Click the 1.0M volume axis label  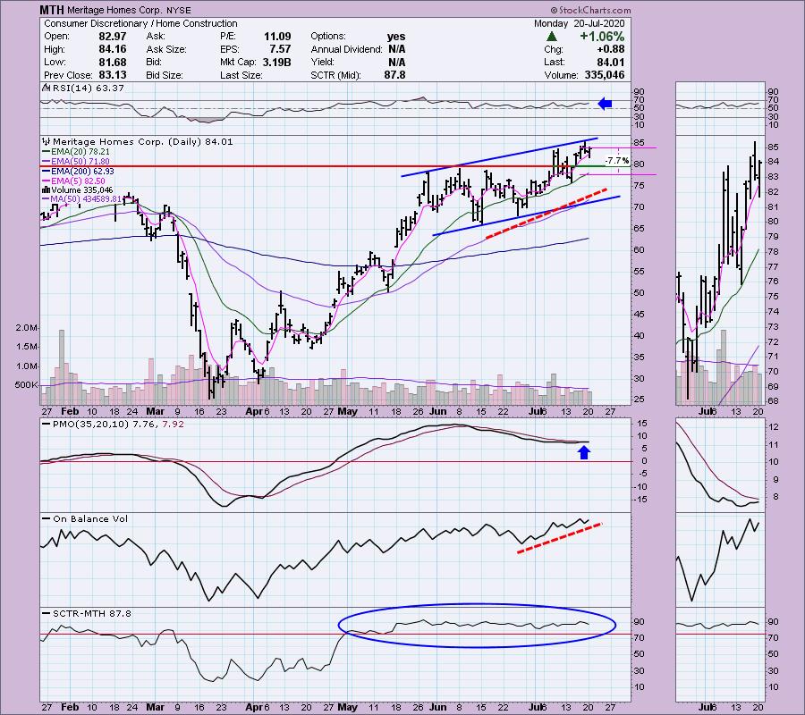(x=26, y=366)
